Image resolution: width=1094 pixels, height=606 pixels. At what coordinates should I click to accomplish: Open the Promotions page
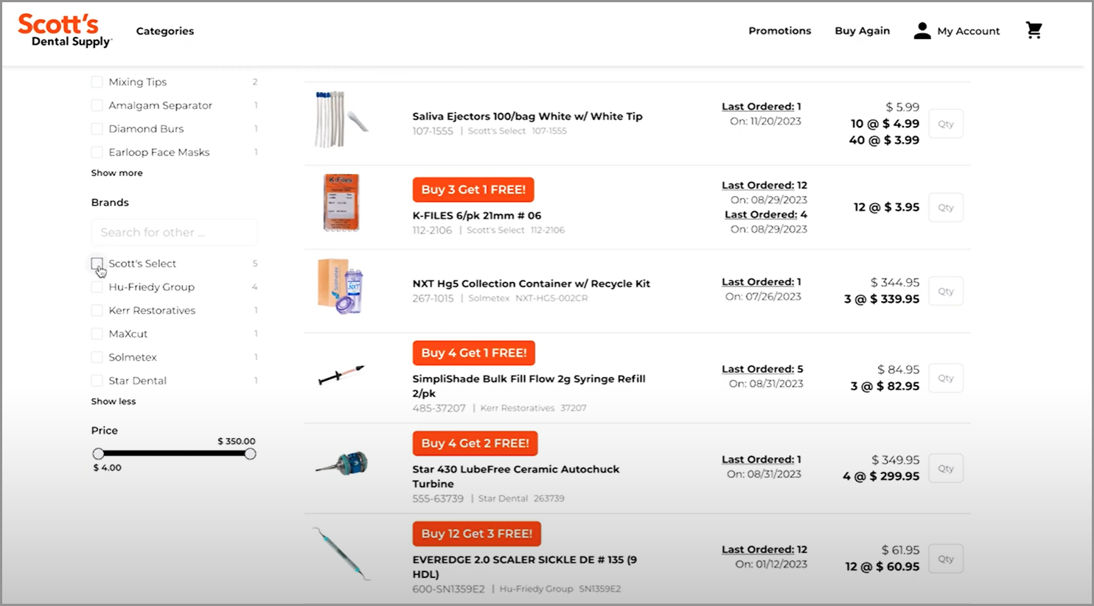coord(779,31)
